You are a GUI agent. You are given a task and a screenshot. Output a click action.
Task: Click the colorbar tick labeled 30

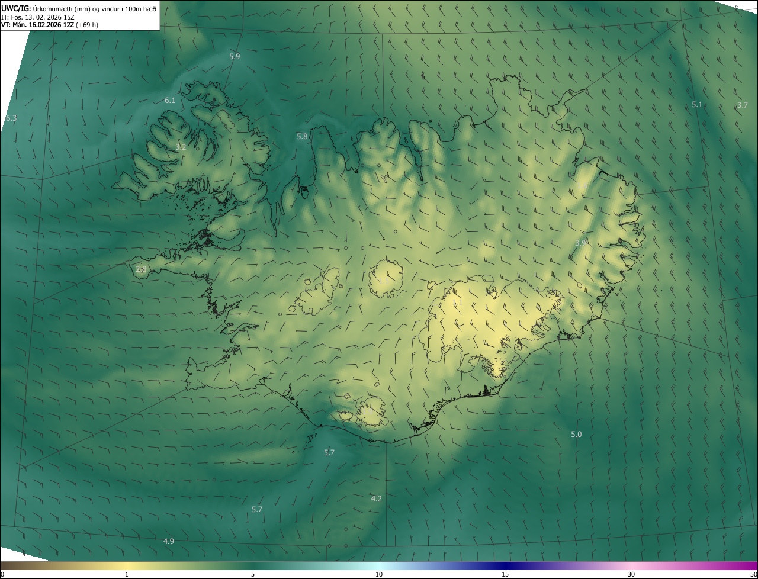pyautogui.click(x=631, y=574)
